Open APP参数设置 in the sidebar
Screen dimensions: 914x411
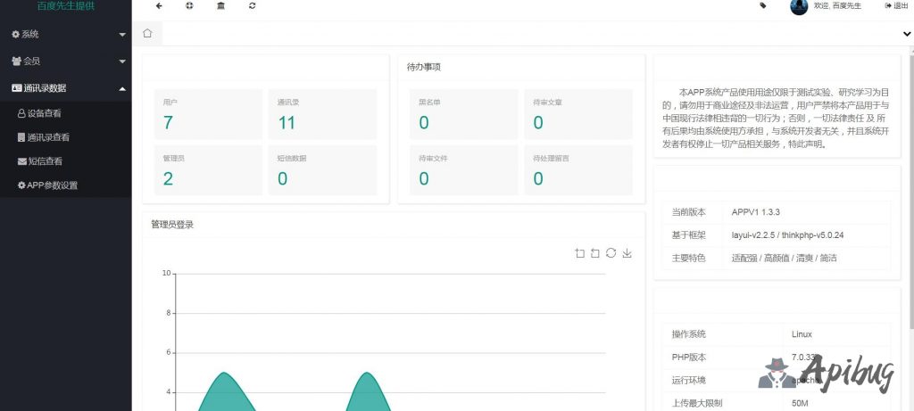[52, 185]
